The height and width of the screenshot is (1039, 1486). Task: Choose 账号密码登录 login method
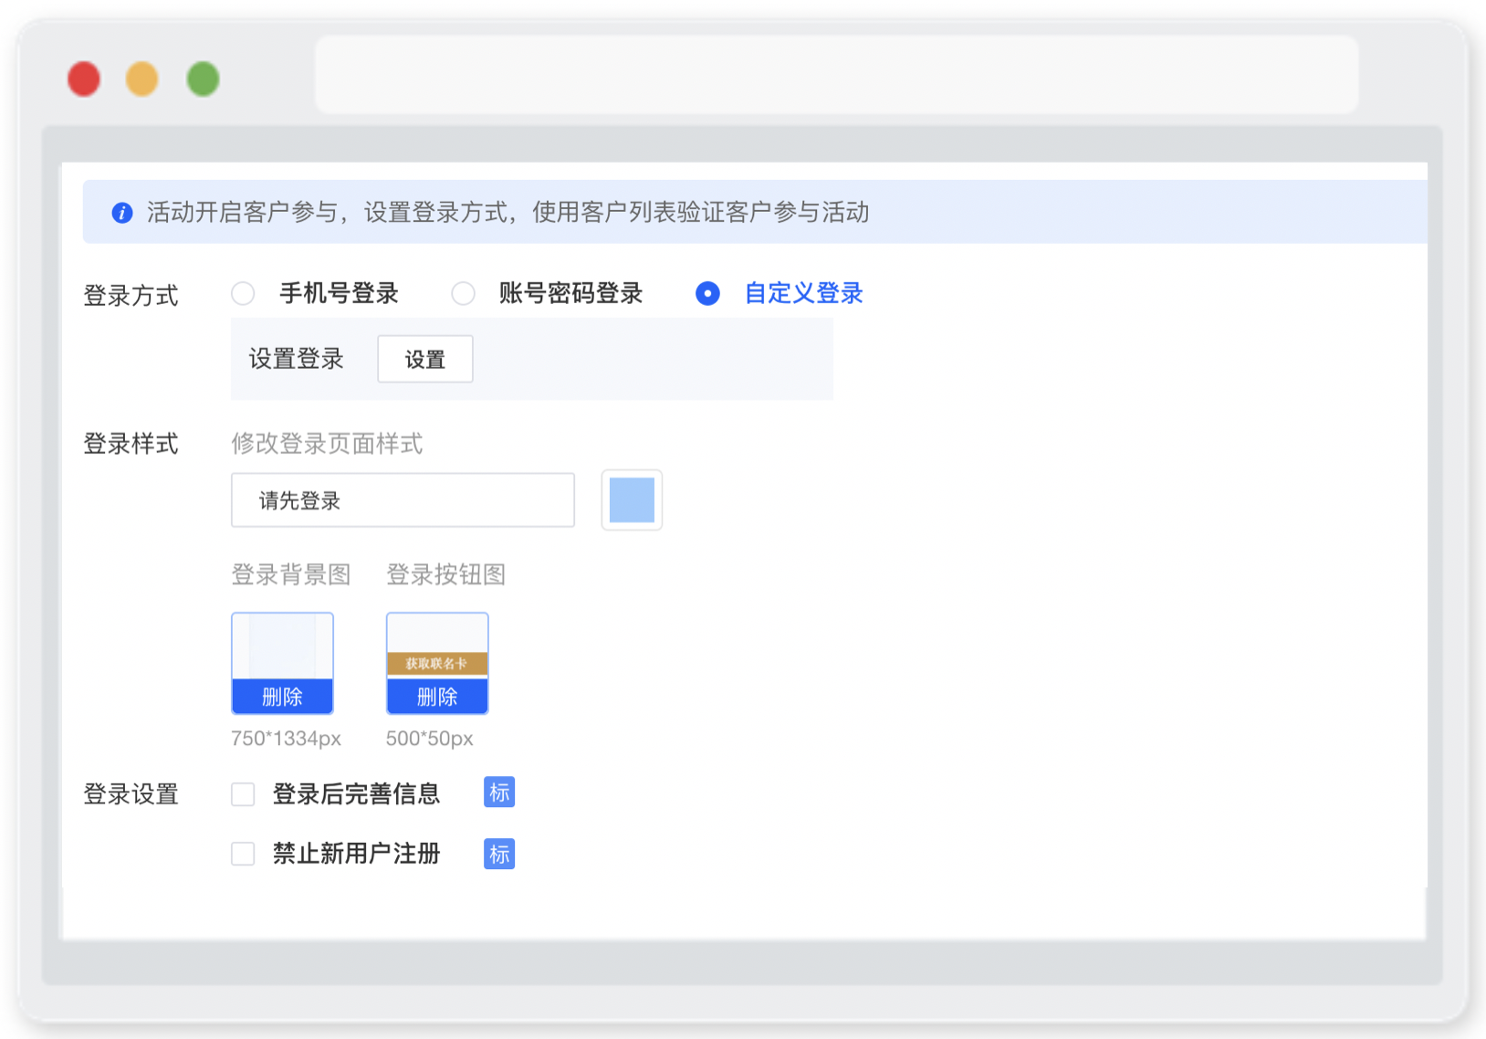point(464,293)
